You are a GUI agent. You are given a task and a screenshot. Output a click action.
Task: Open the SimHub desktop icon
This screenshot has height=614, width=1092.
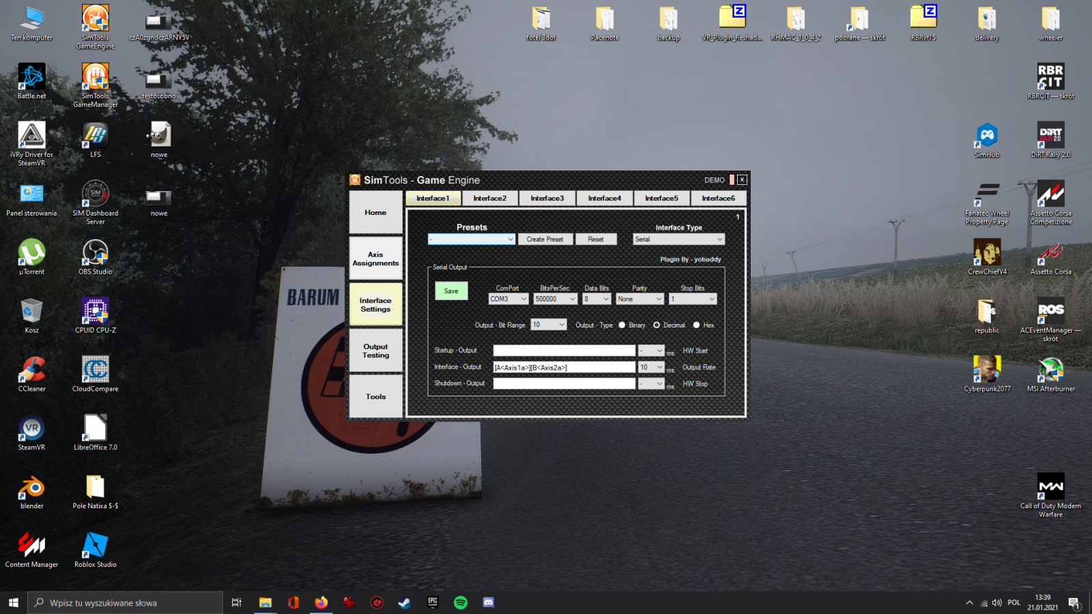(x=986, y=136)
